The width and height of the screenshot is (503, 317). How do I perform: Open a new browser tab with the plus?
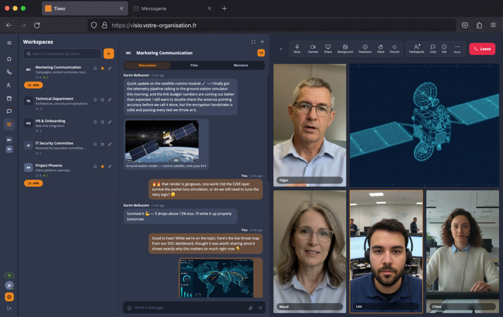[x=224, y=9]
